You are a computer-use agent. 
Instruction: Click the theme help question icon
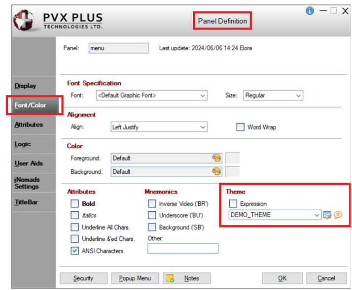pyautogui.click(x=338, y=215)
